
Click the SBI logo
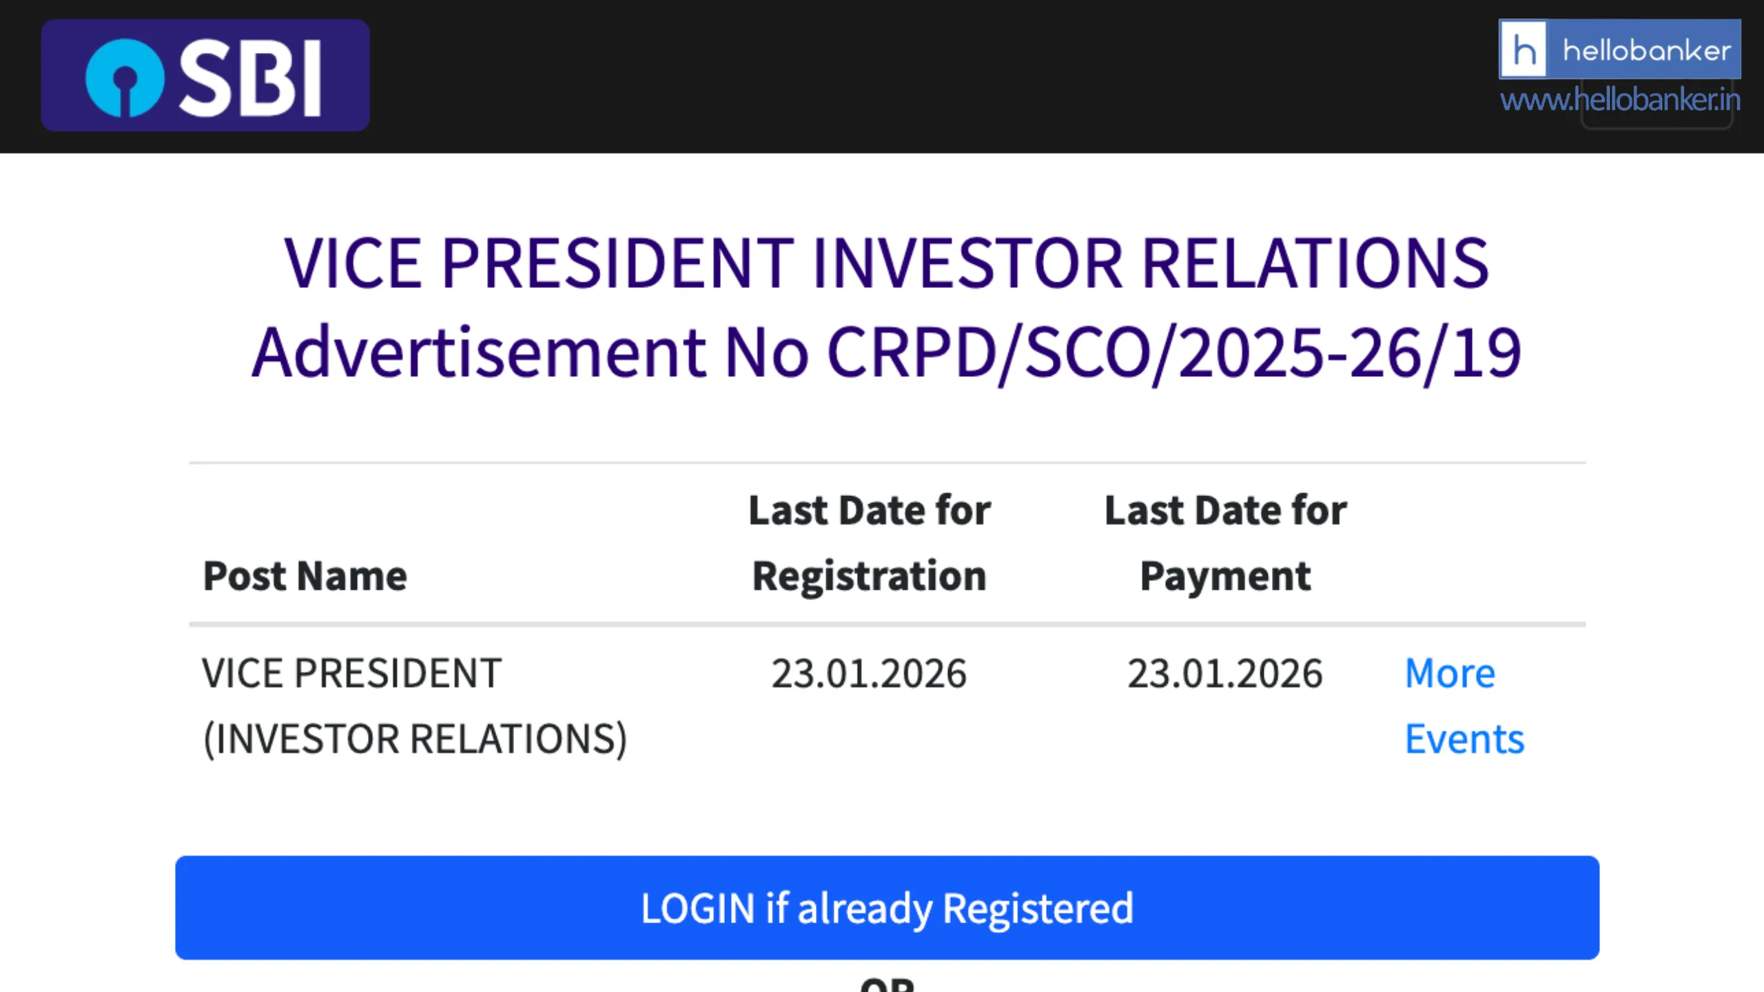coord(205,74)
